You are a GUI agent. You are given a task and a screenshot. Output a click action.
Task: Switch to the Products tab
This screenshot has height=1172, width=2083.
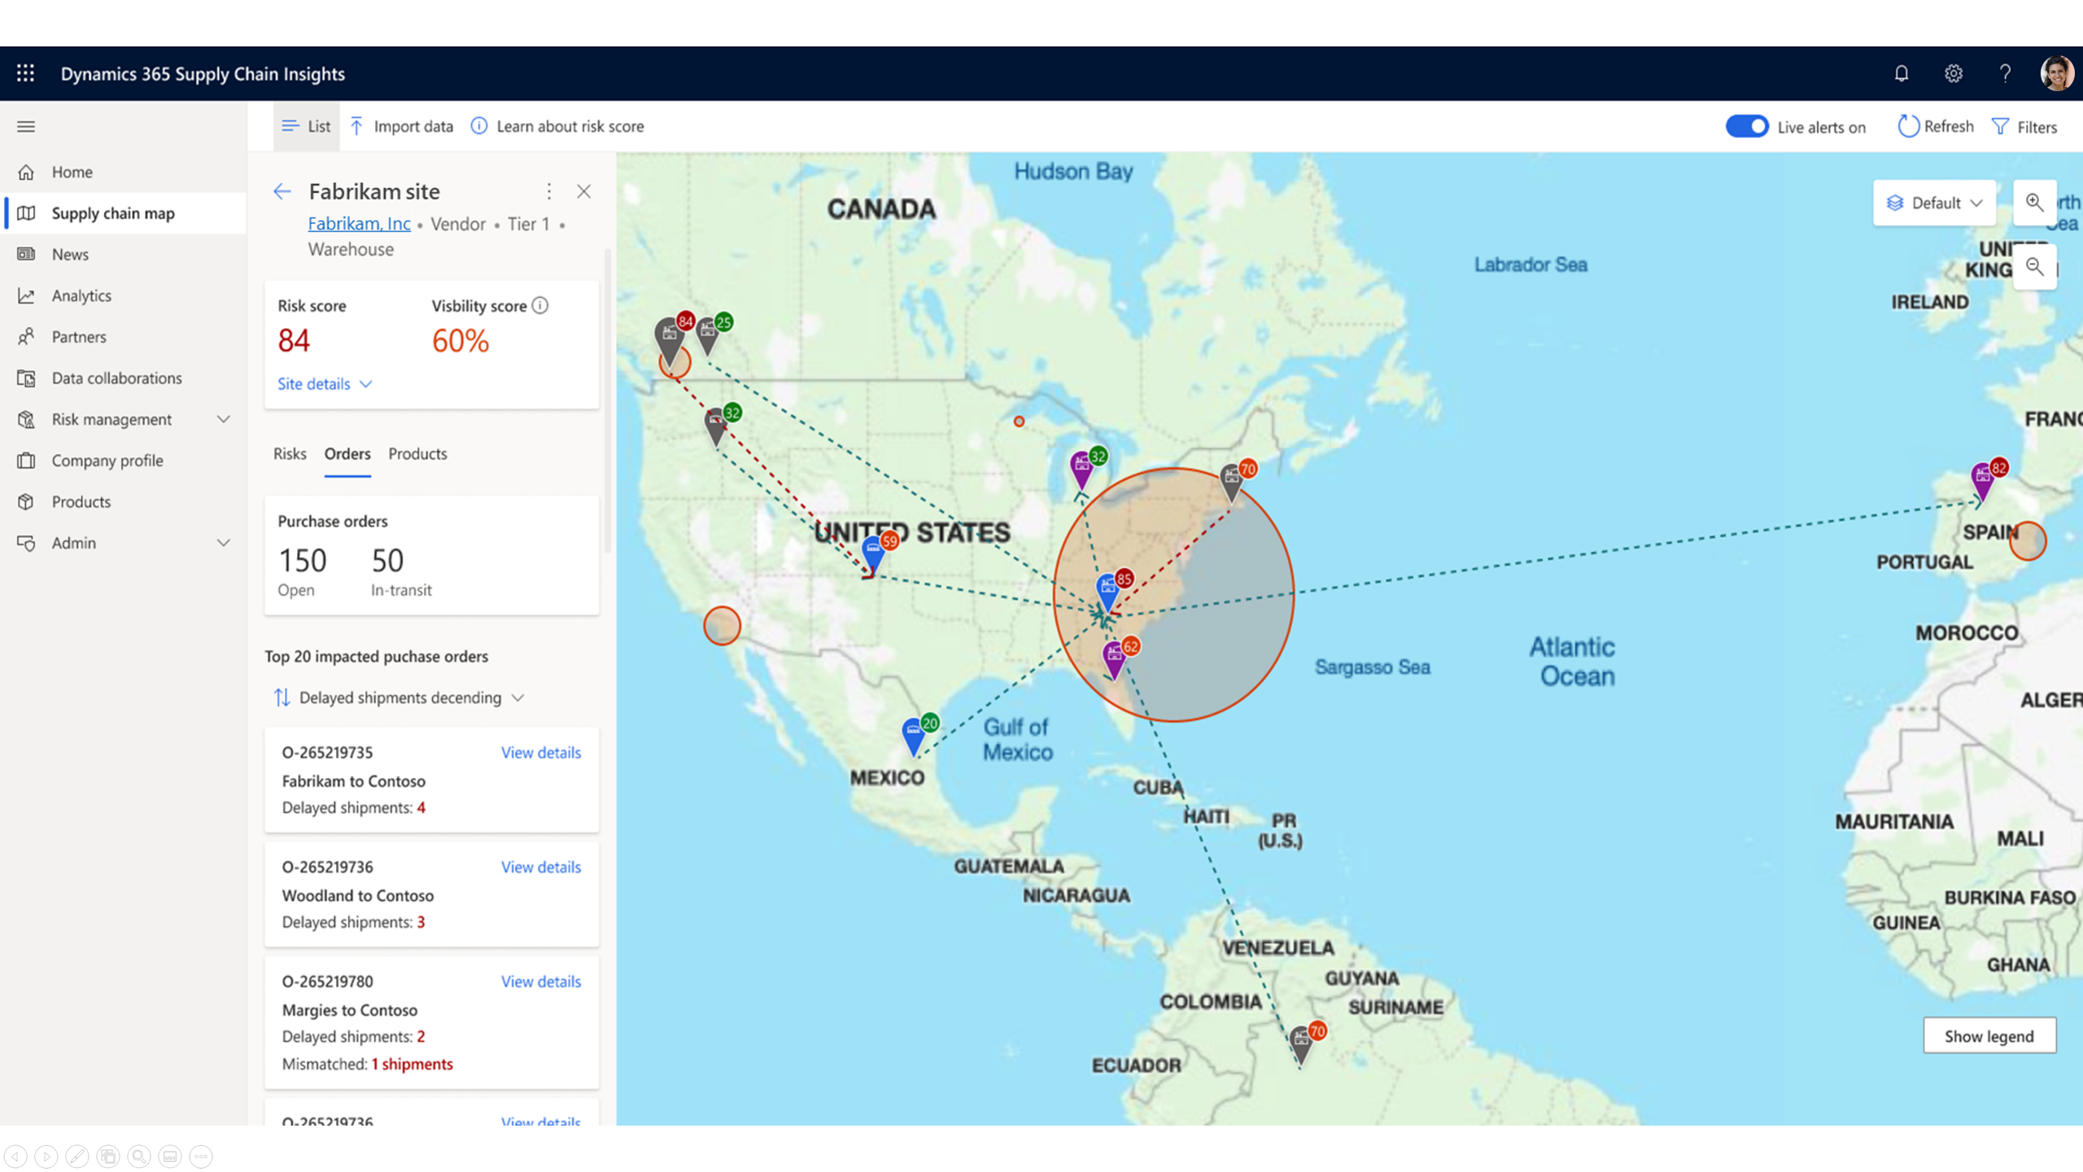point(417,453)
